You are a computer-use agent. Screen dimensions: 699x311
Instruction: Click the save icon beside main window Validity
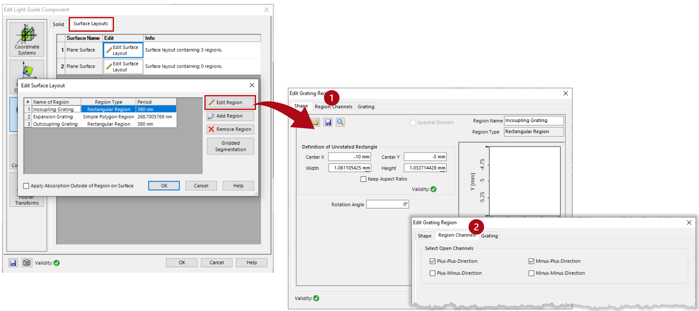coord(13,263)
